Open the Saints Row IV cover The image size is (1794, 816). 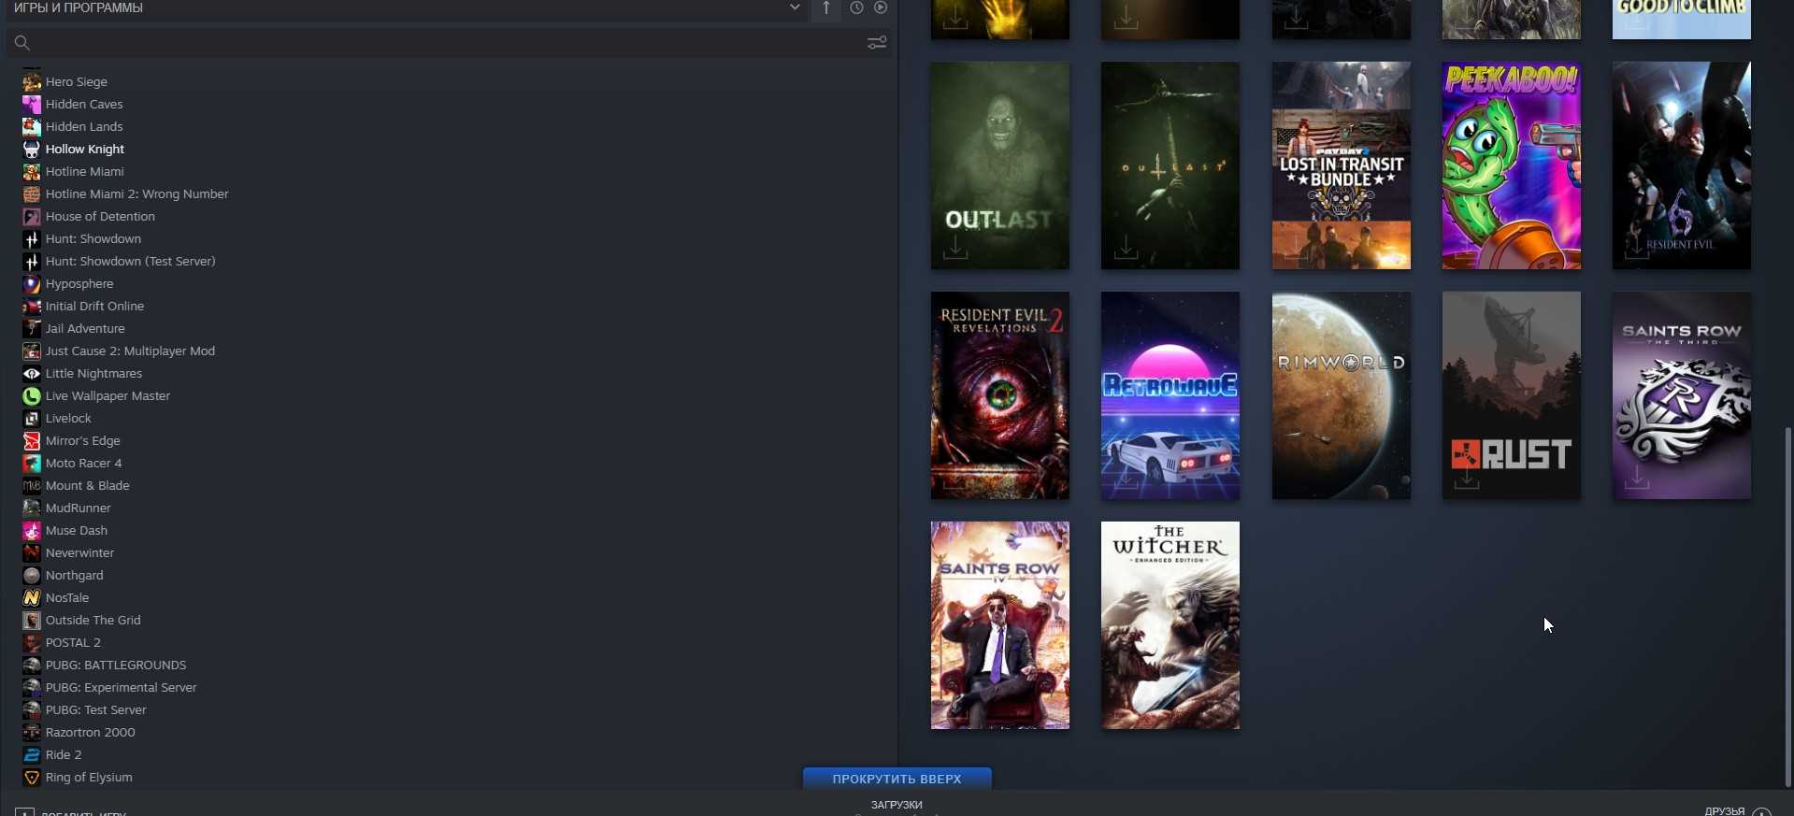pos(1000,625)
